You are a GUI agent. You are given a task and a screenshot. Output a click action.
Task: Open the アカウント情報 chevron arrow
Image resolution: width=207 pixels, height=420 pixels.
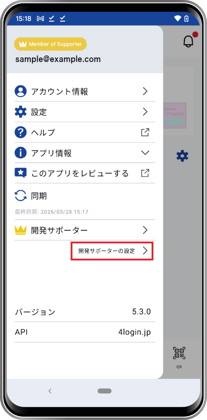tap(145, 91)
